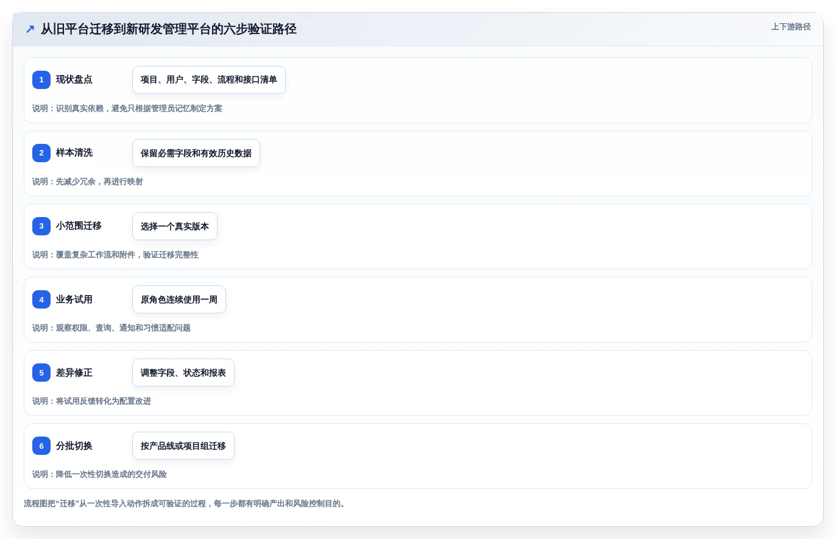836x539 pixels.
Task: Select the 按产品线或项目组迁移 box
Action: click(x=183, y=446)
